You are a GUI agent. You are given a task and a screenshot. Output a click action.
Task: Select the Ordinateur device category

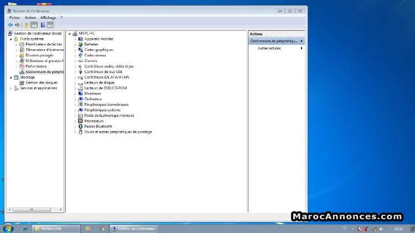[93, 99]
